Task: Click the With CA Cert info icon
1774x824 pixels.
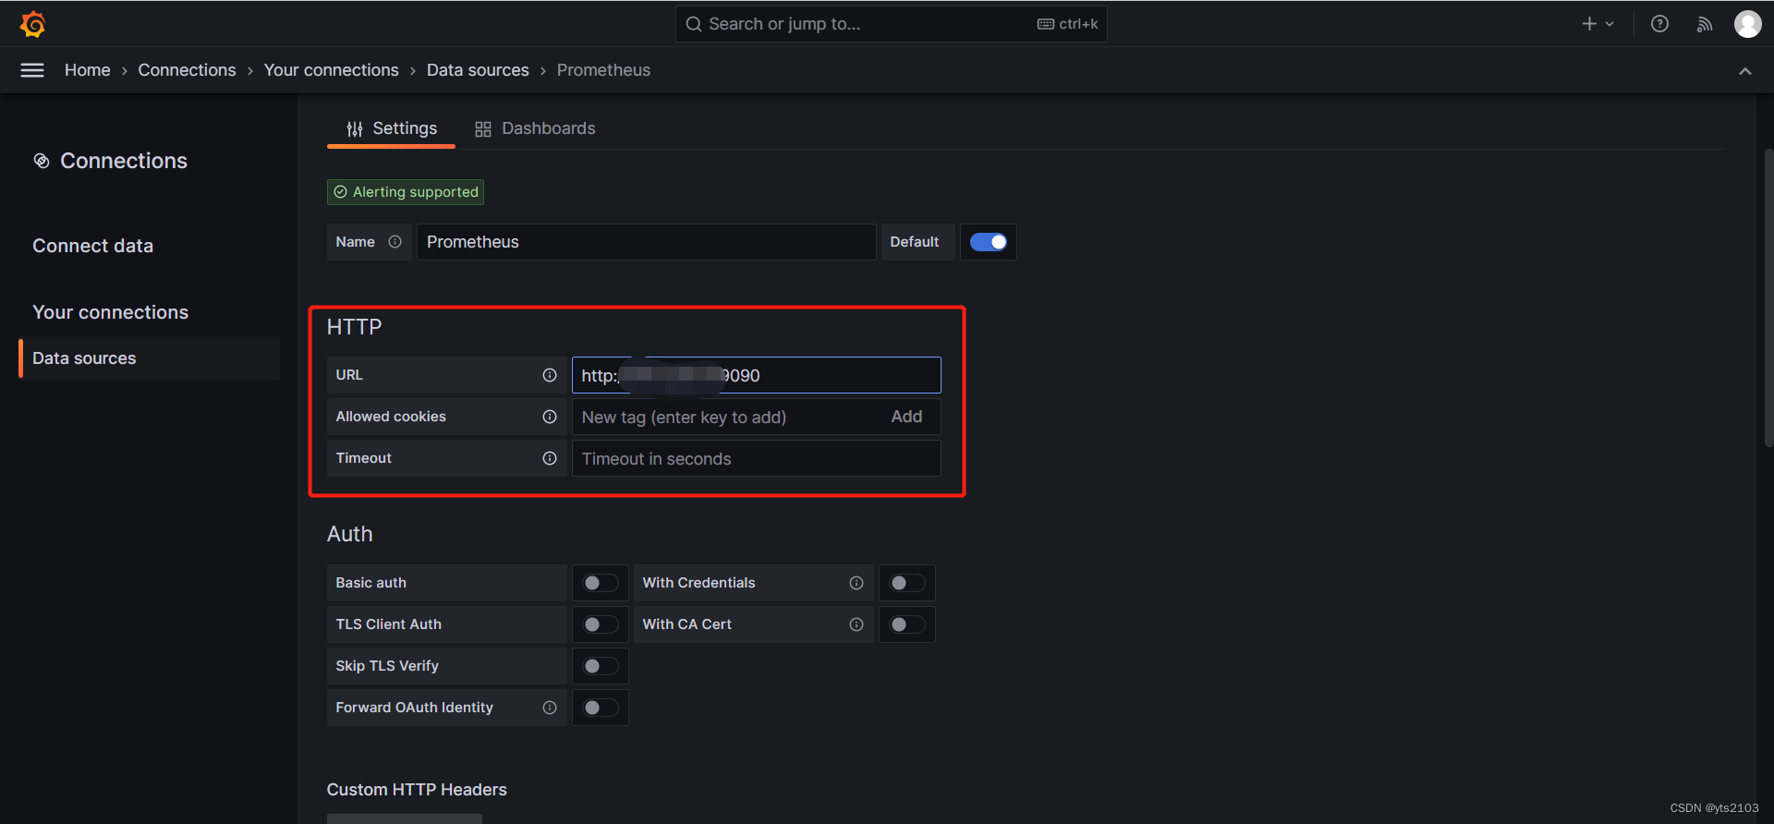Action: coord(857,624)
